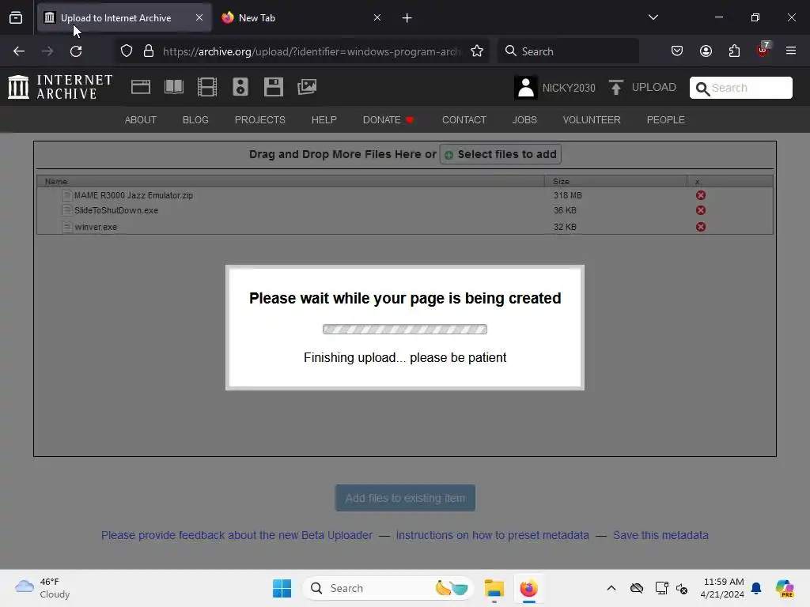Open the Firefox account icon
Image resolution: width=810 pixels, height=607 pixels.
[706, 51]
